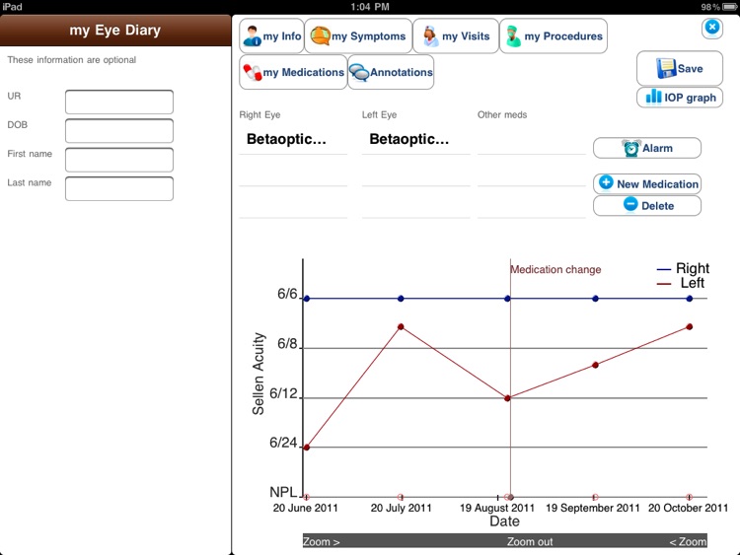The width and height of the screenshot is (740, 555).
Task: Select my Medications tab
Action: pos(293,72)
